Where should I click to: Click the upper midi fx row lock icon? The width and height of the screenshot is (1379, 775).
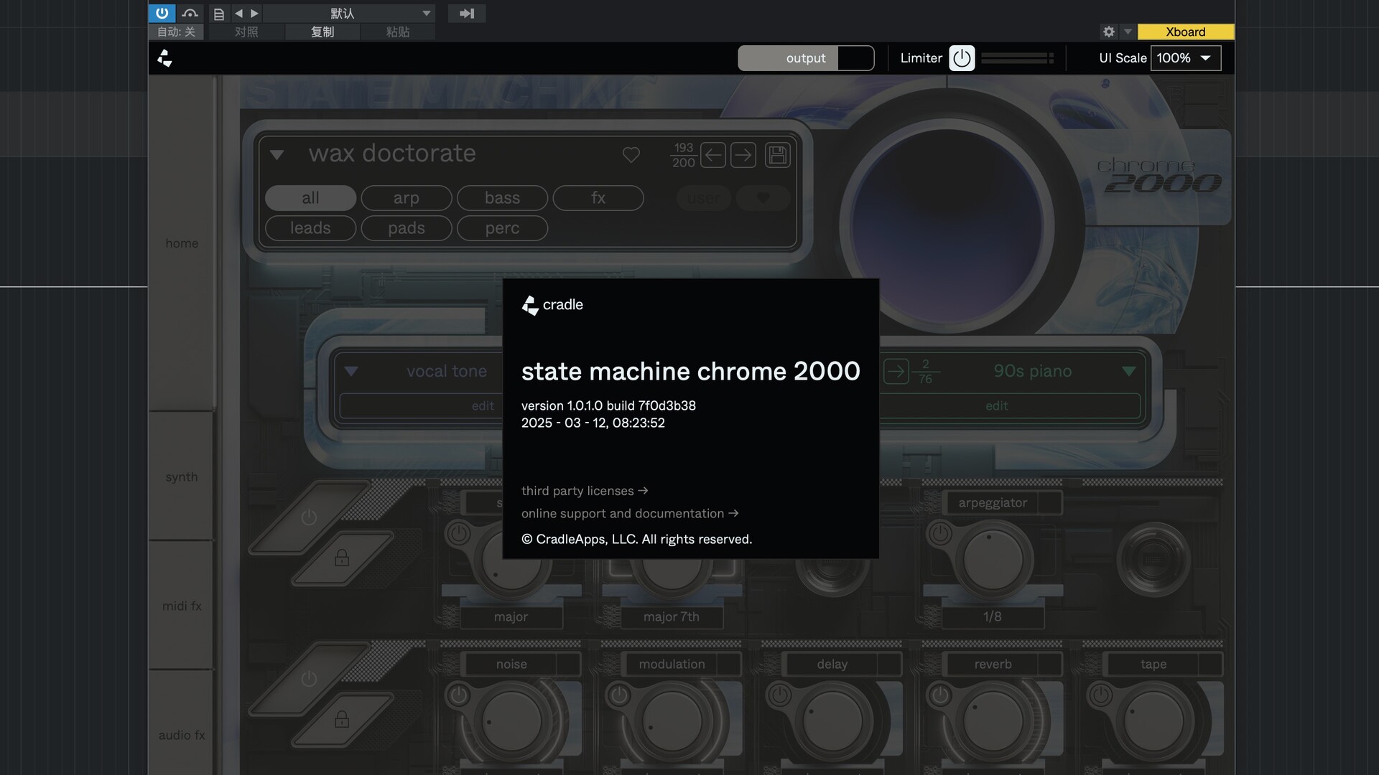[342, 558]
